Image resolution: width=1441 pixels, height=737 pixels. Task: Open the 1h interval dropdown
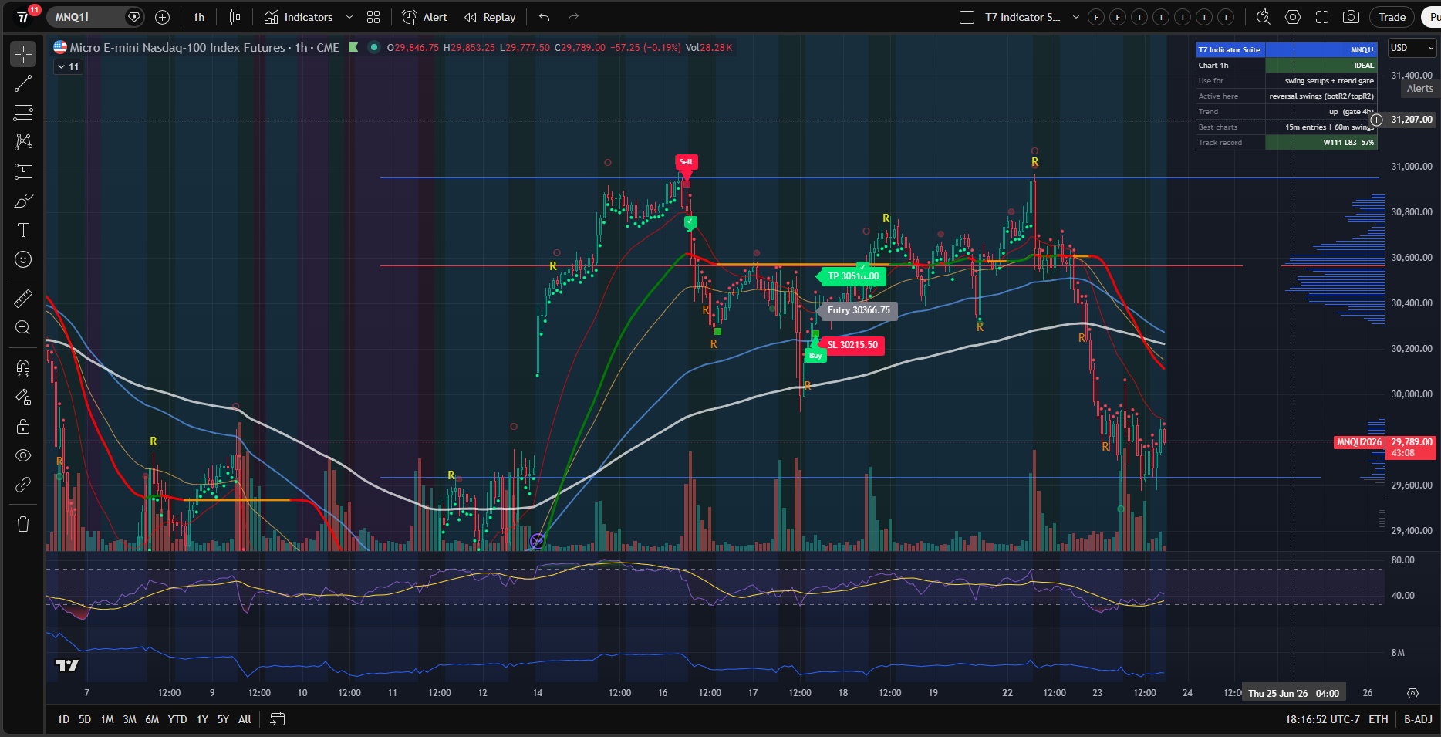(199, 17)
